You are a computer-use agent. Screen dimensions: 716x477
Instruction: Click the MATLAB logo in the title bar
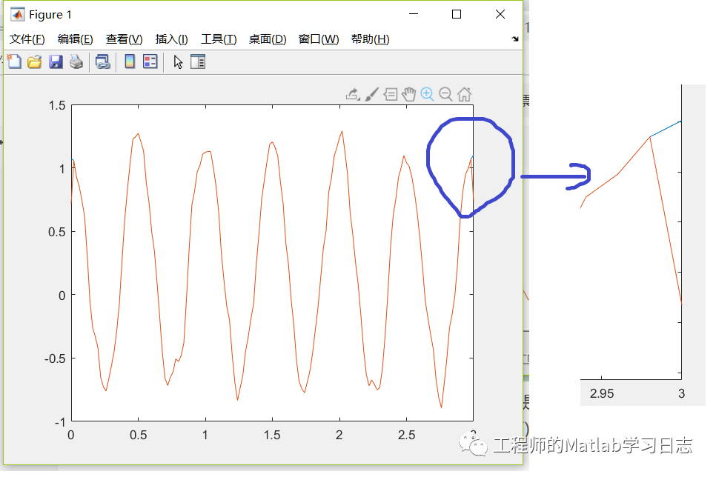[x=17, y=15]
